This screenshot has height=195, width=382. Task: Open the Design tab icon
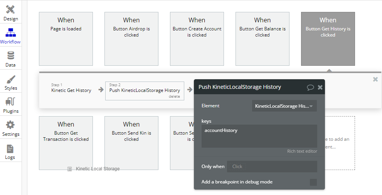(10, 10)
